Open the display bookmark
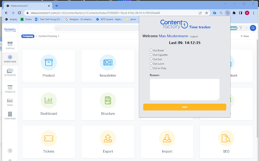This screenshot has height=161, width=259. click(x=11, y=19)
